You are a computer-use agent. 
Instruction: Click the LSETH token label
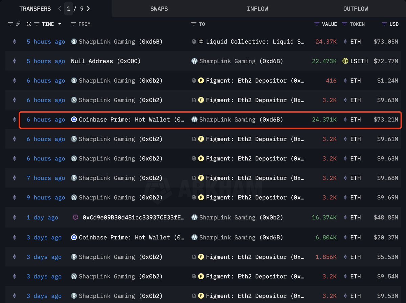click(x=359, y=61)
